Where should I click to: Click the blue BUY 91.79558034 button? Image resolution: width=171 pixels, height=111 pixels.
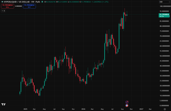tap(29, 6)
